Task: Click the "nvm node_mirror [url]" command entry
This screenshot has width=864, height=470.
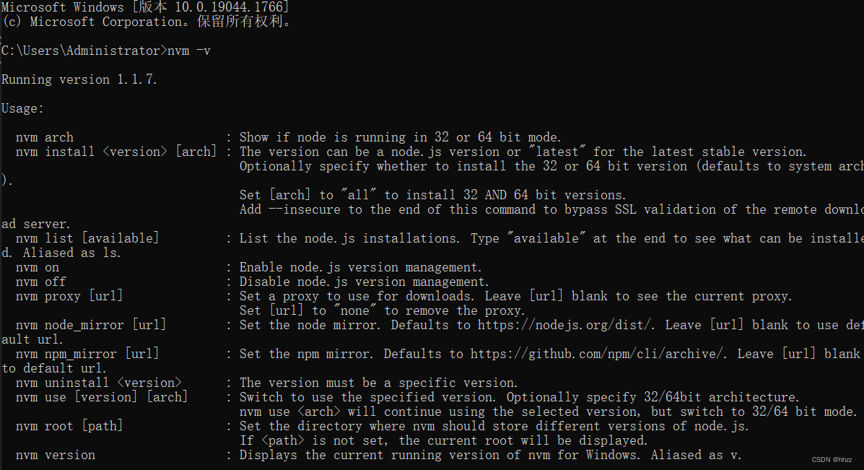Action: click(90, 325)
